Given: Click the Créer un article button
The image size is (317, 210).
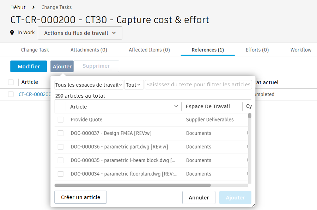Looking at the screenshot, I should [x=80, y=197].
